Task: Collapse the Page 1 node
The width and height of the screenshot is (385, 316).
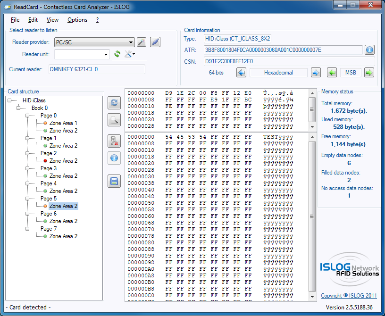Action: click(27, 138)
